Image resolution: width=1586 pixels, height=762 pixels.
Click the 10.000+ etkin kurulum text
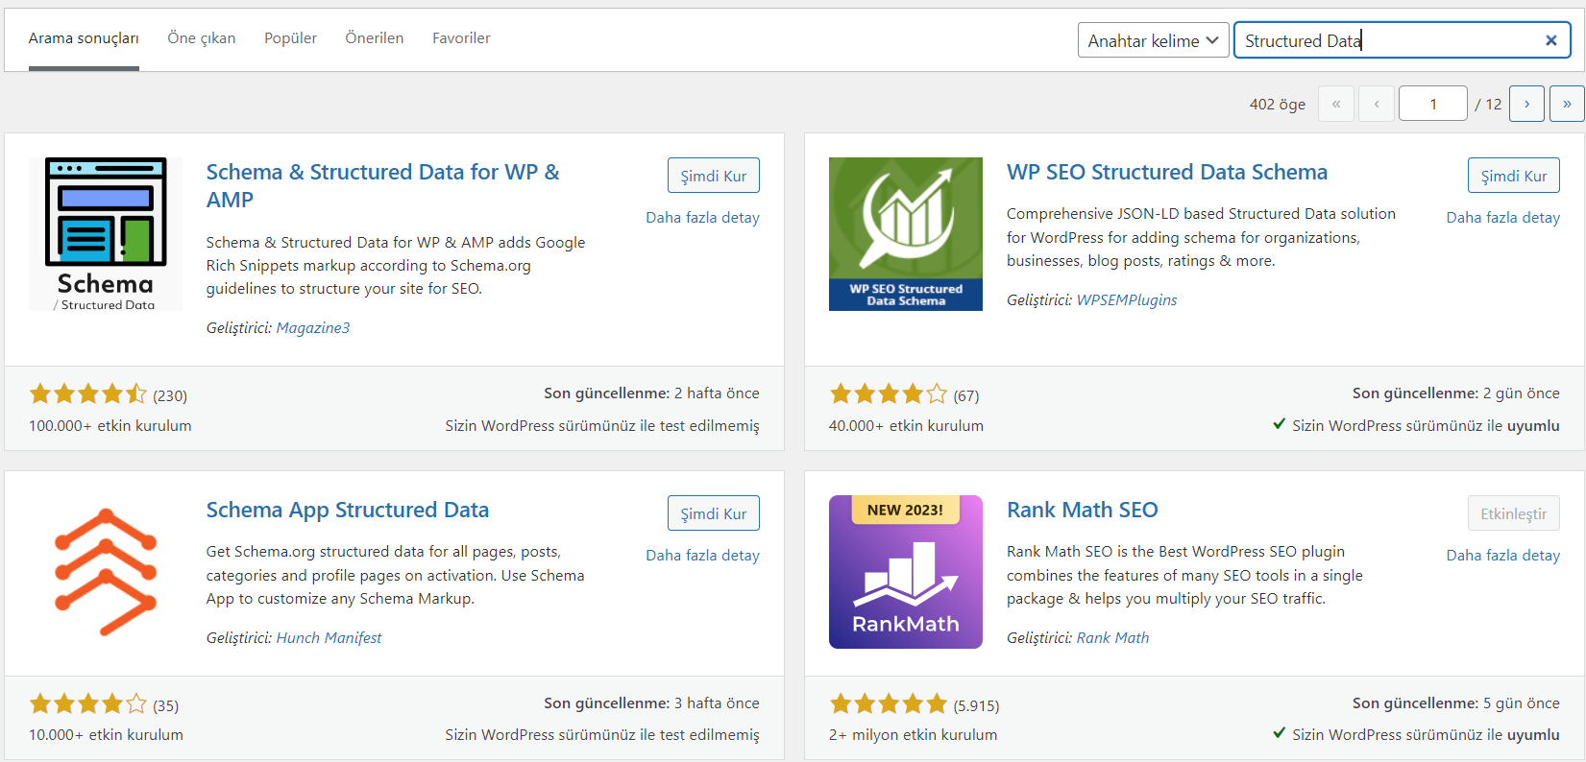click(106, 735)
